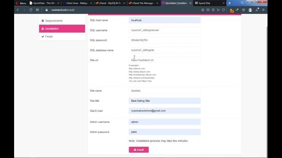Click the Site E-mail field

click(164, 111)
